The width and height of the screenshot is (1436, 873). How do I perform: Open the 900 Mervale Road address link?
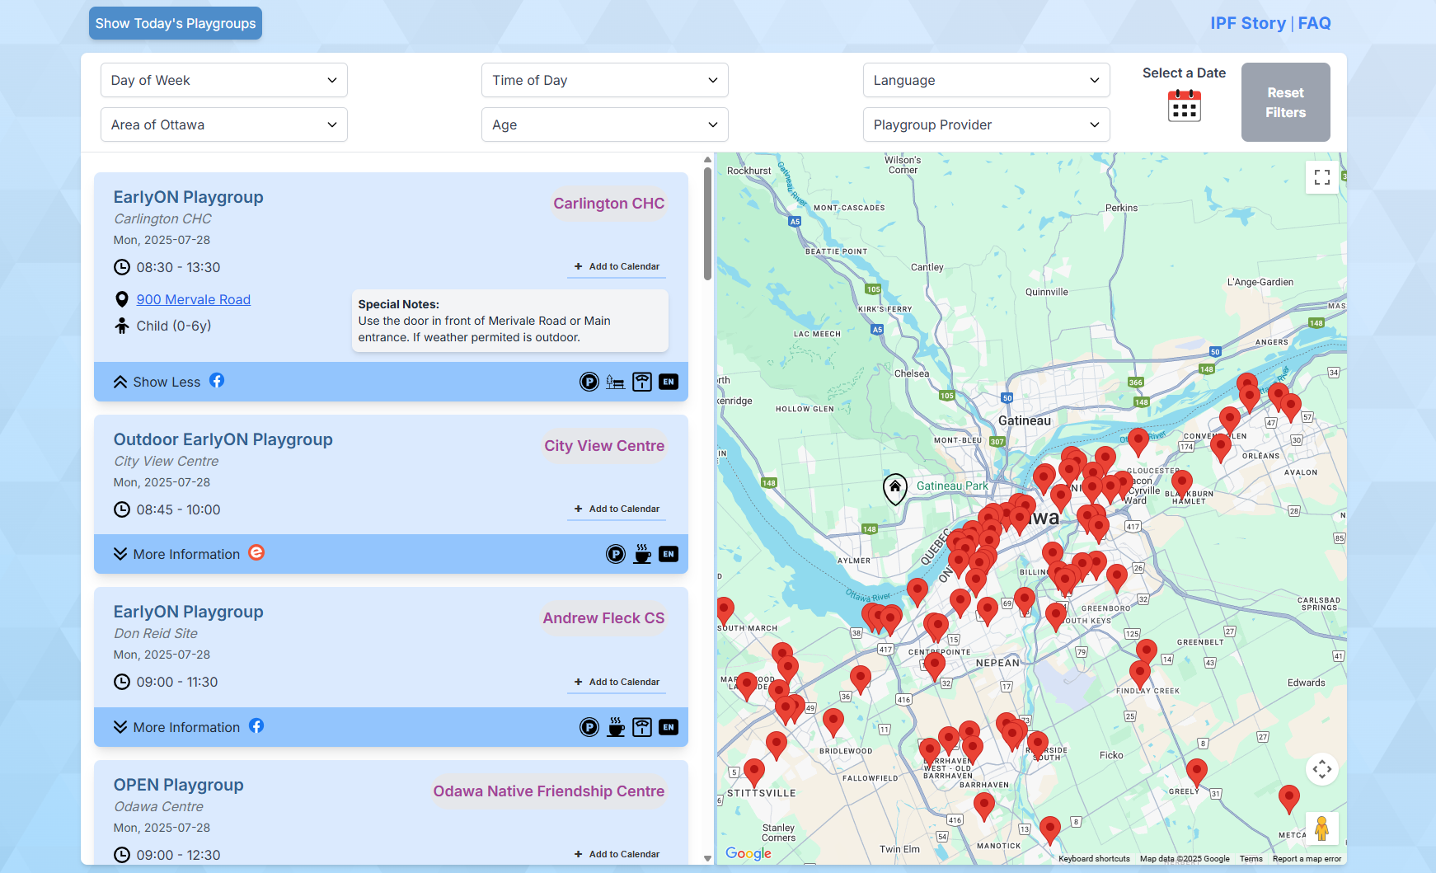pos(194,300)
